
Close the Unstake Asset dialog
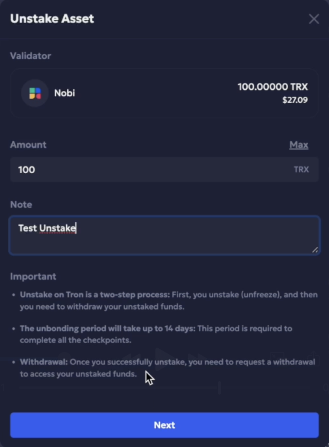314,19
